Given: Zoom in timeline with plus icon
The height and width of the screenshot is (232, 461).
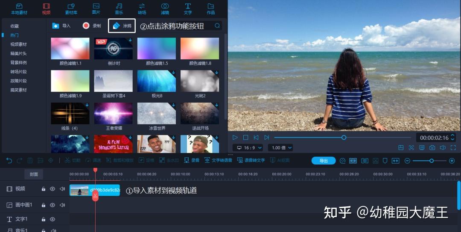Looking at the screenshot, I should [452, 161].
